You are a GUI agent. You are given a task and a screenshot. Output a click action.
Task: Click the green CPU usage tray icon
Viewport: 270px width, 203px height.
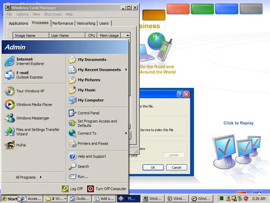[x=222, y=199]
